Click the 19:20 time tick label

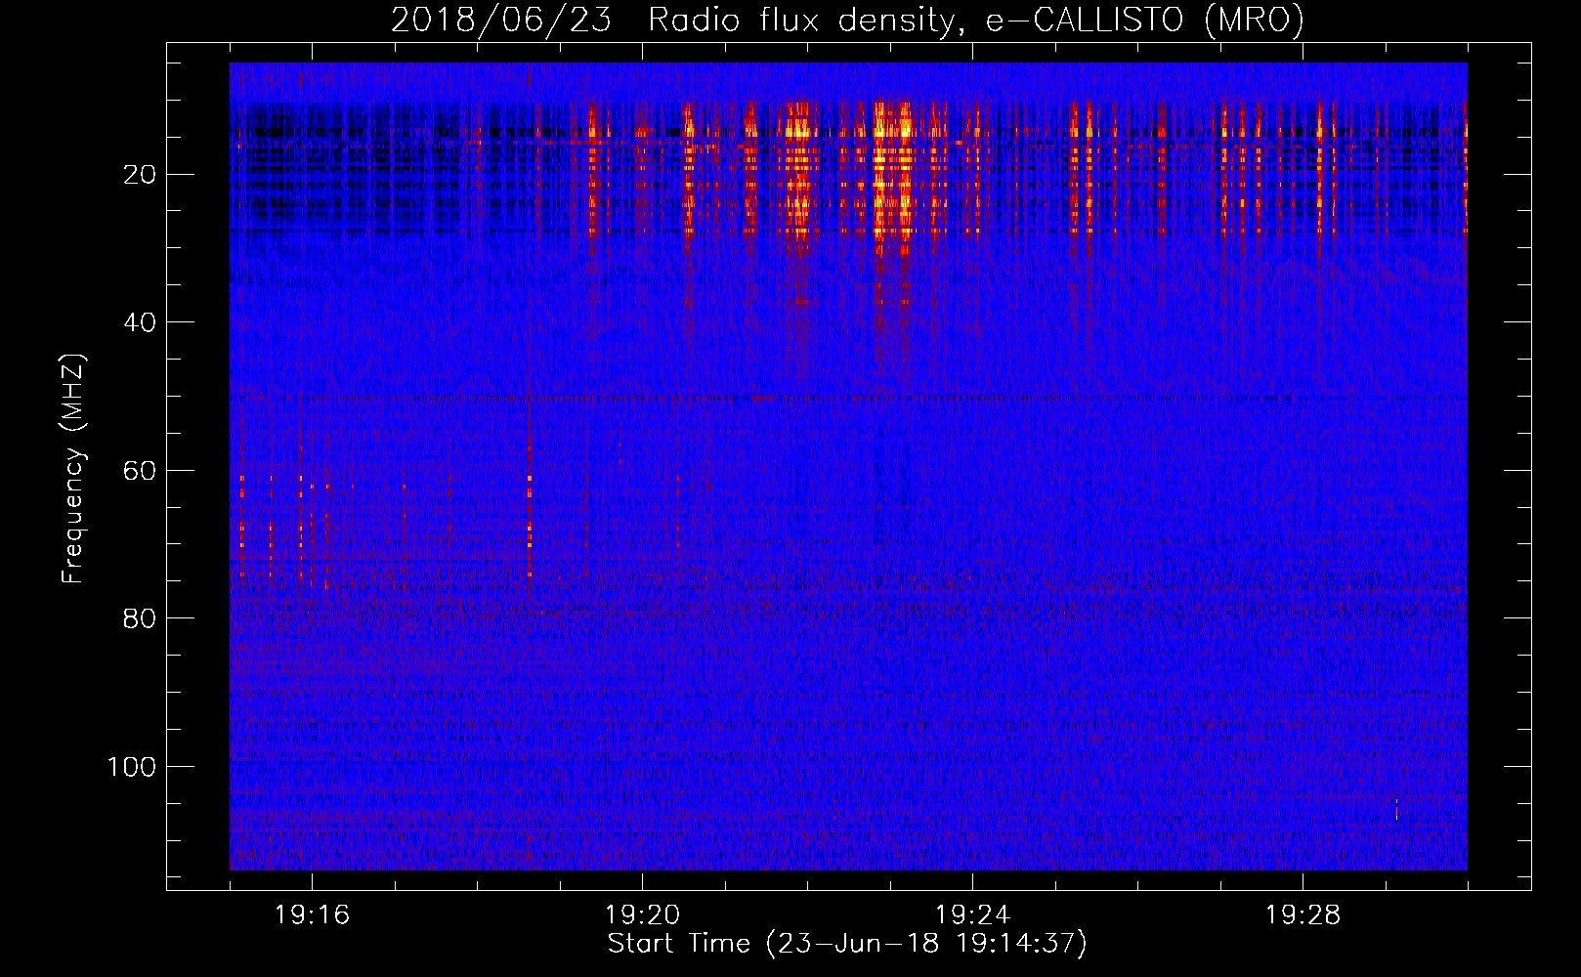pos(642,915)
